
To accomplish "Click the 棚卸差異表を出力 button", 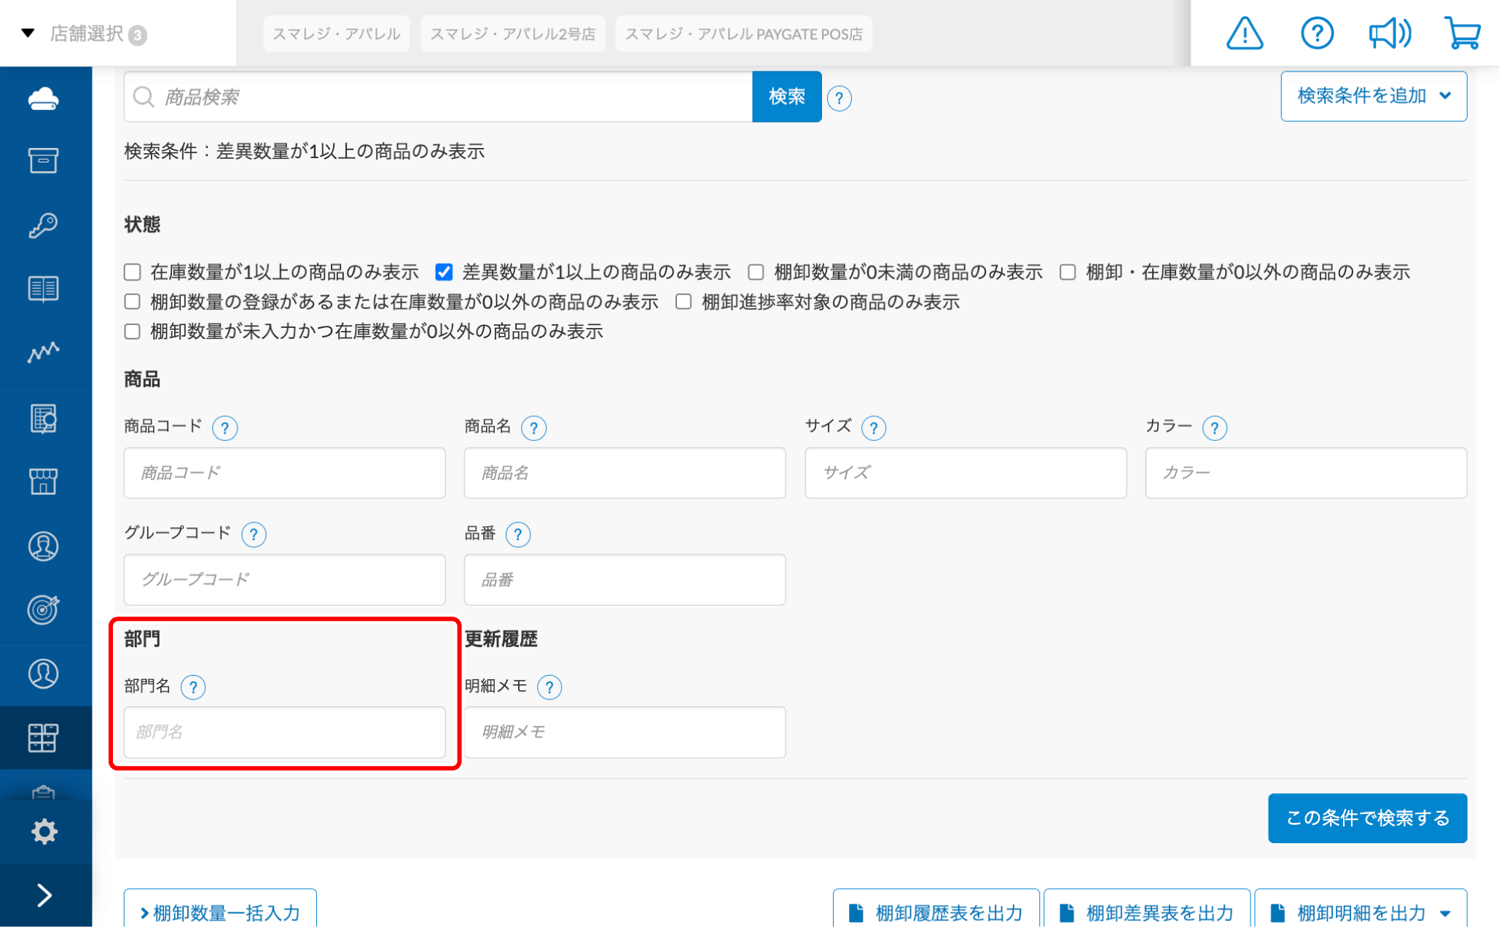I will coord(1147,912).
